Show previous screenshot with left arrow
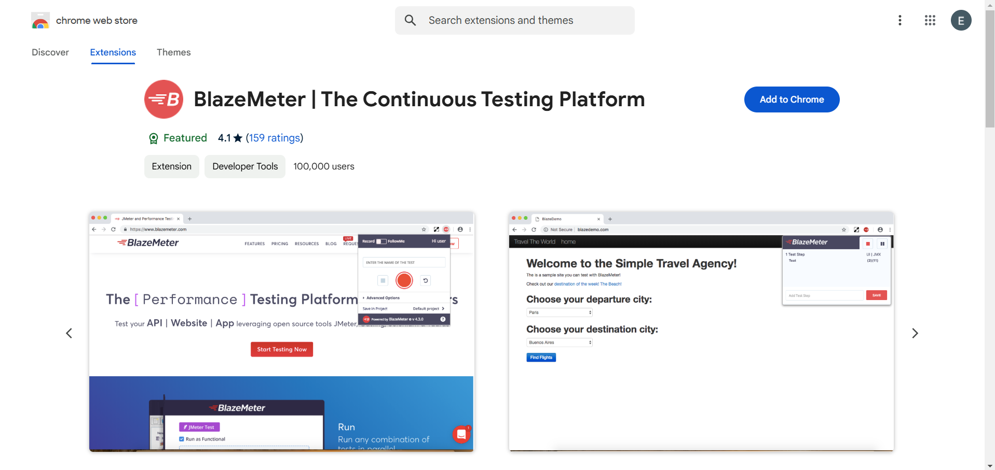The image size is (995, 470). [69, 333]
